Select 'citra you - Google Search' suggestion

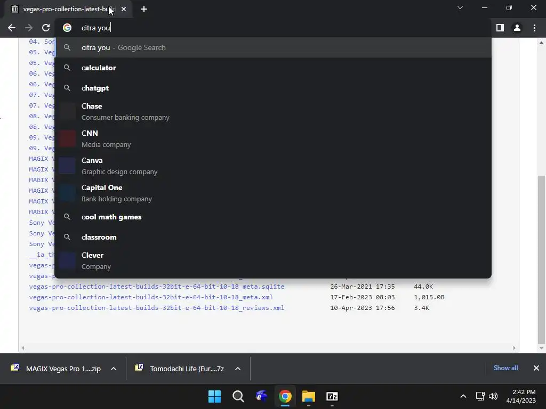click(273, 47)
